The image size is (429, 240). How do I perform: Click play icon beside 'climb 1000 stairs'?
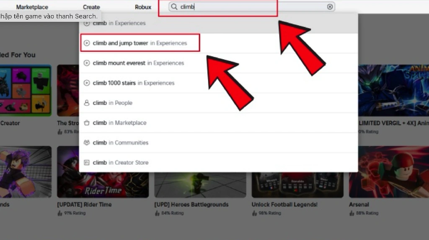(86, 83)
